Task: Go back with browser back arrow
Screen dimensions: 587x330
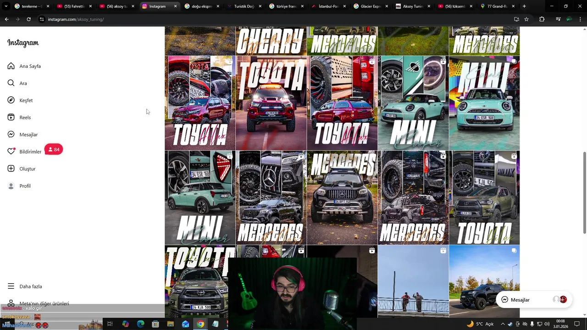Action: pos(6,19)
